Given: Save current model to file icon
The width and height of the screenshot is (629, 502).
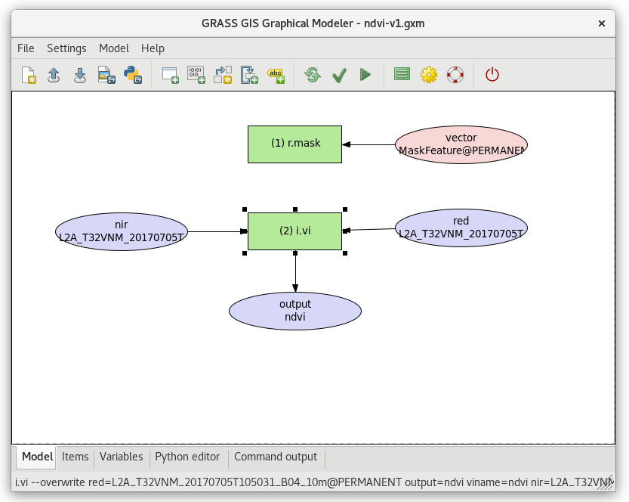Looking at the screenshot, I should tap(80, 75).
